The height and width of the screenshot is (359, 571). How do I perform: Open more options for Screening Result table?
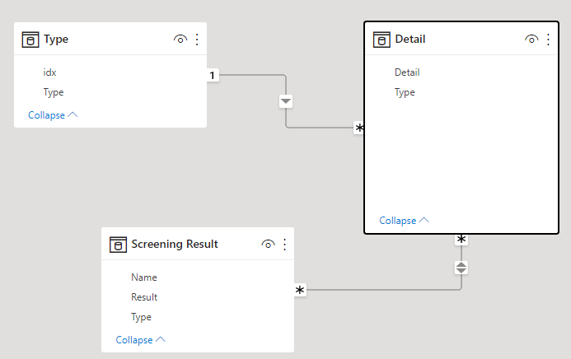point(285,245)
